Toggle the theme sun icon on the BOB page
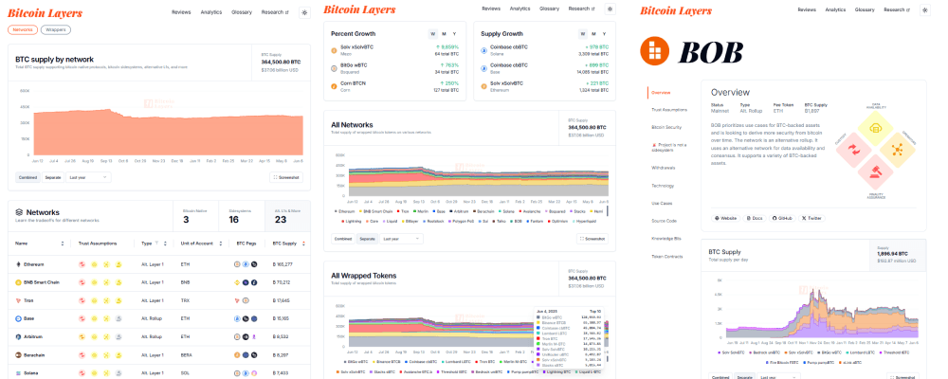 click(925, 9)
